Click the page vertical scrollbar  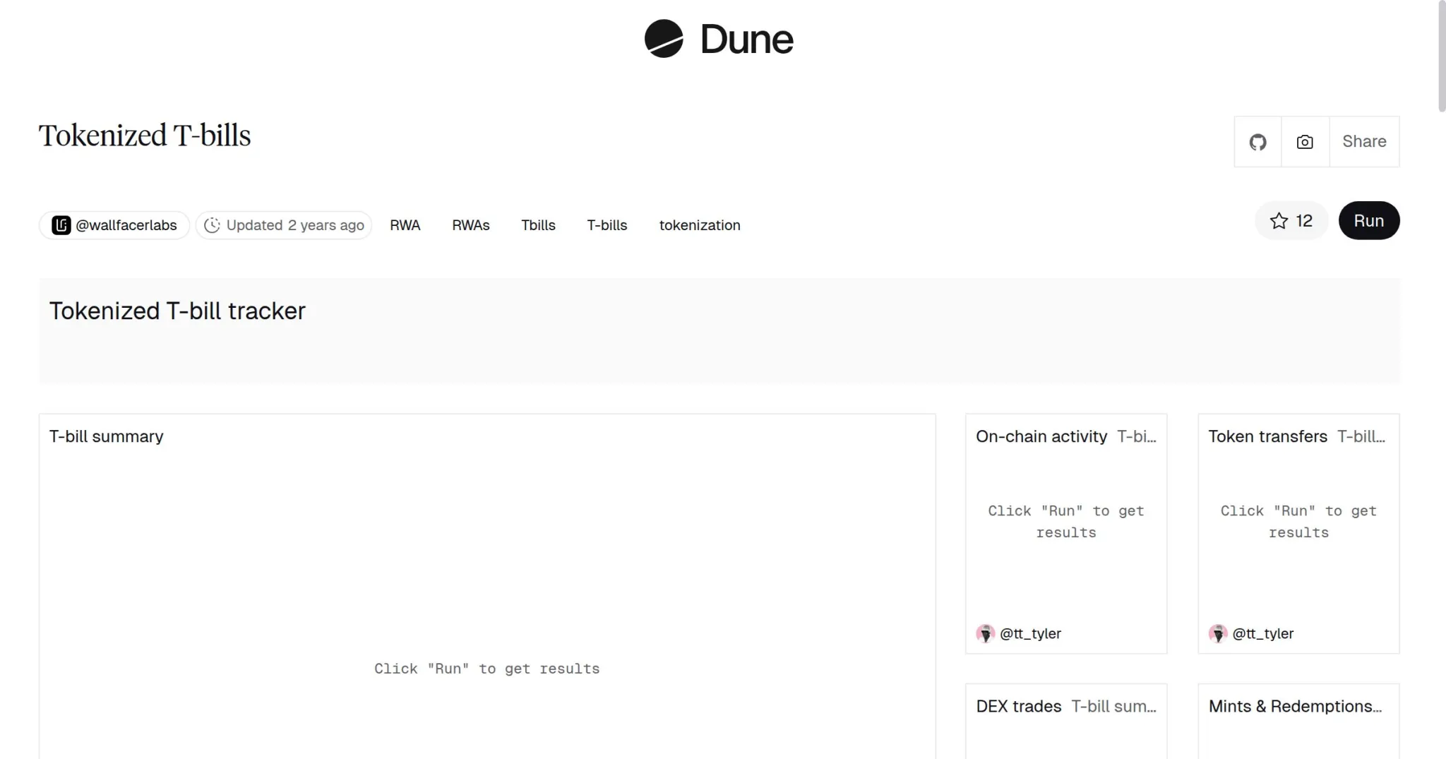point(1441,56)
